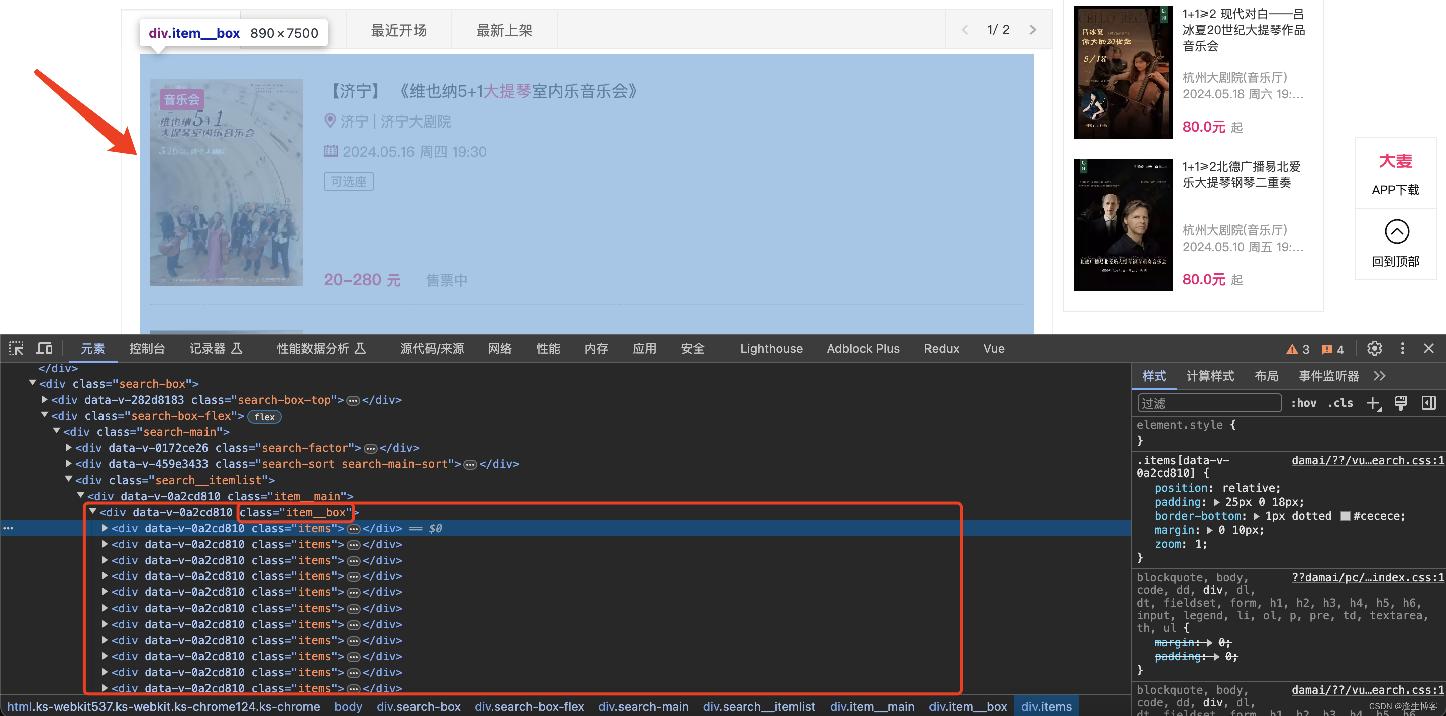
Task: Collapse the item__box div node
Action: click(92, 511)
